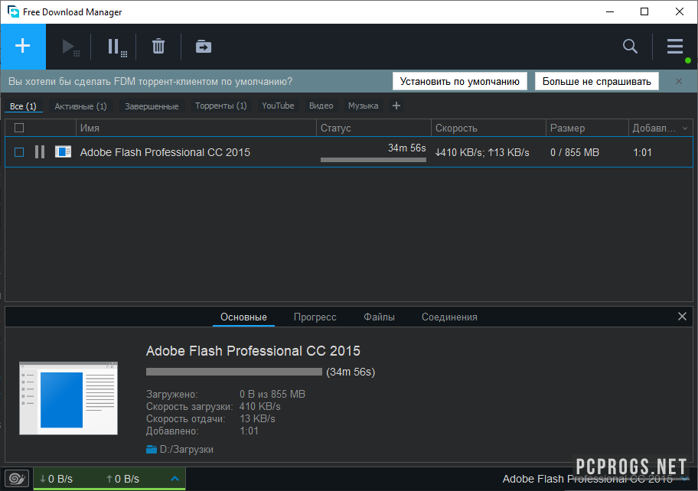Viewport: 698px width, 491px height.
Task: Click the move-to-folder toolbar icon
Action: click(203, 47)
